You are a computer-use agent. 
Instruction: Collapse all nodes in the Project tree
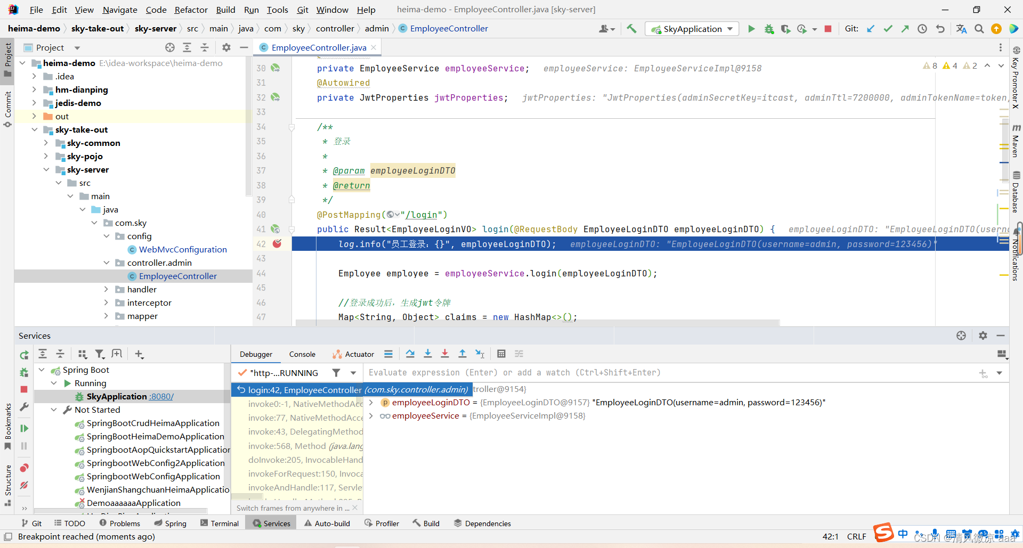(x=205, y=47)
